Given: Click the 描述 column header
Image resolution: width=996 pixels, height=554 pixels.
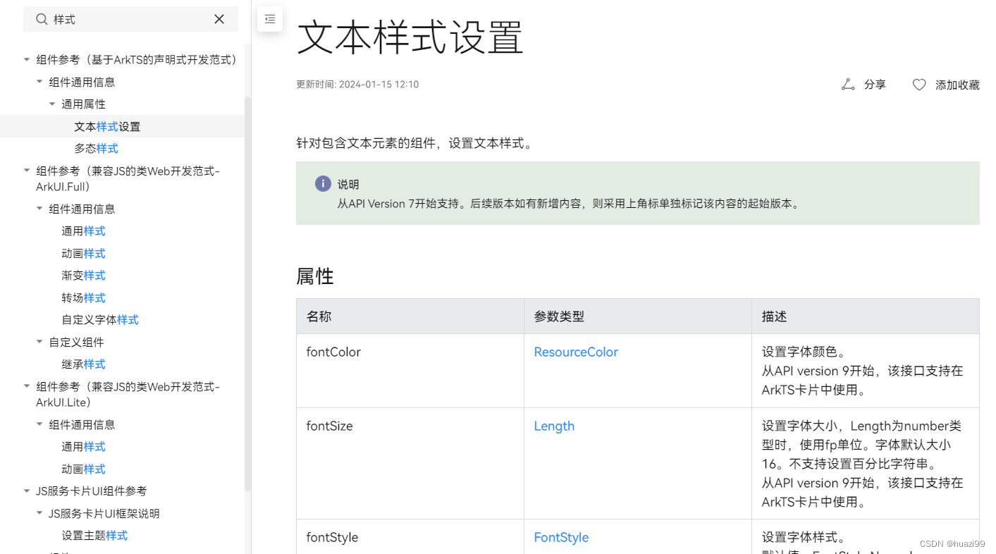Looking at the screenshot, I should point(866,316).
